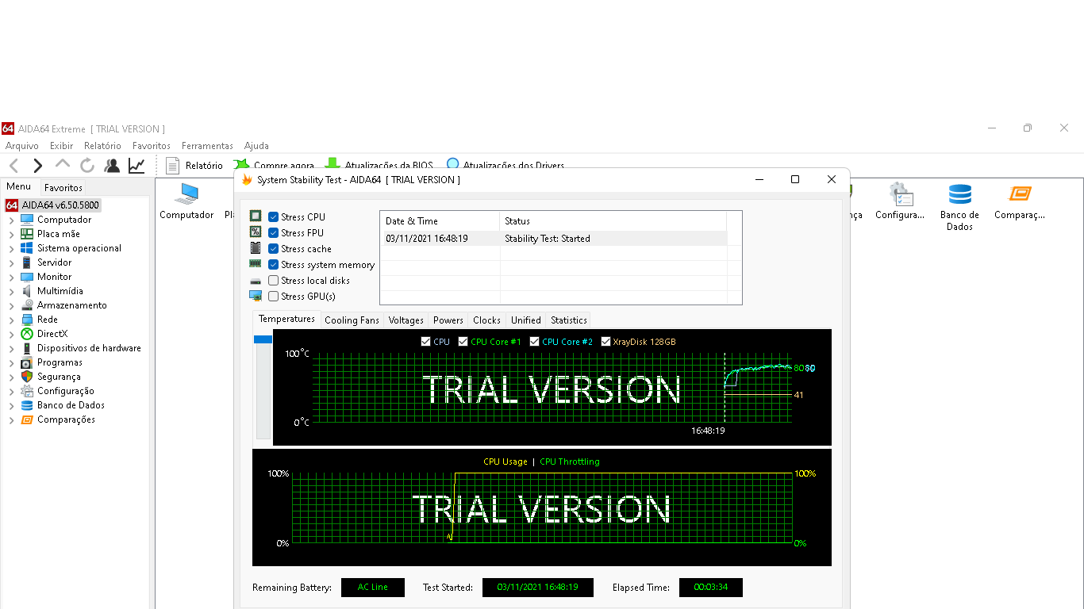
Task: Toggle the CPU Core #1 graph checkbox
Action: [x=463, y=342]
